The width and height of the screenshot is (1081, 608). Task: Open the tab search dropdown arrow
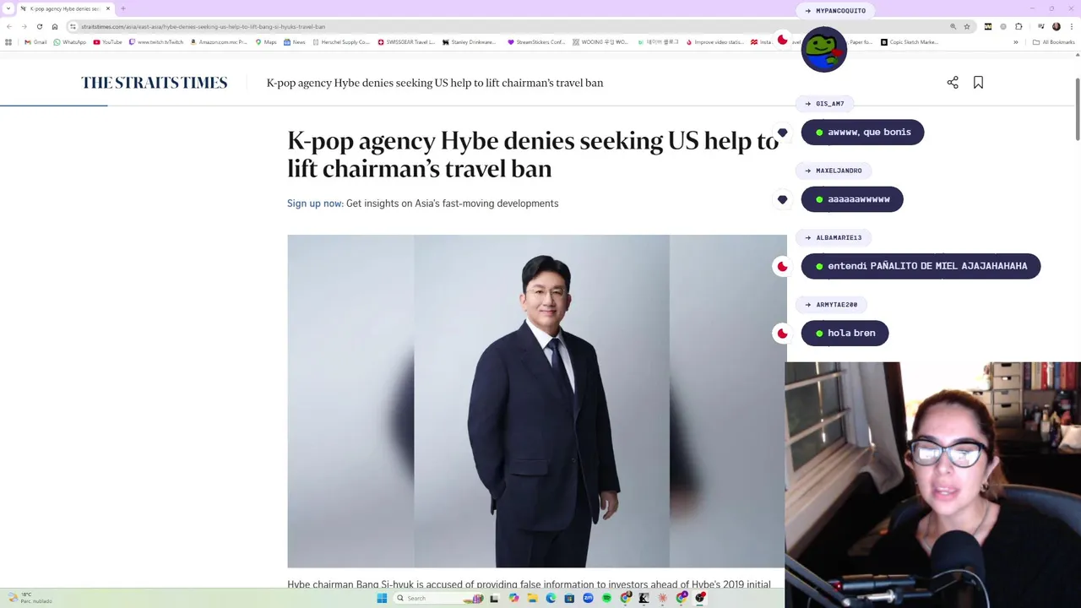pyautogui.click(x=8, y=8)
